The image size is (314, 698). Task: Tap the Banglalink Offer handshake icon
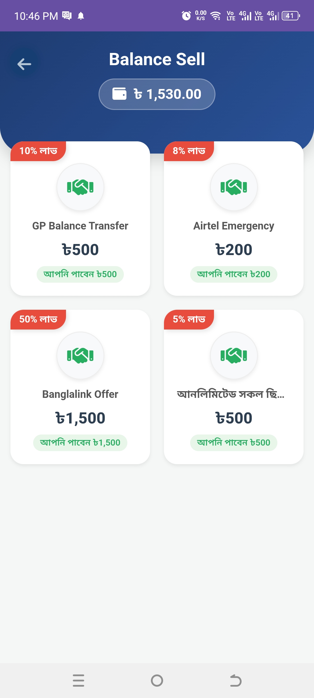[80, 355]
